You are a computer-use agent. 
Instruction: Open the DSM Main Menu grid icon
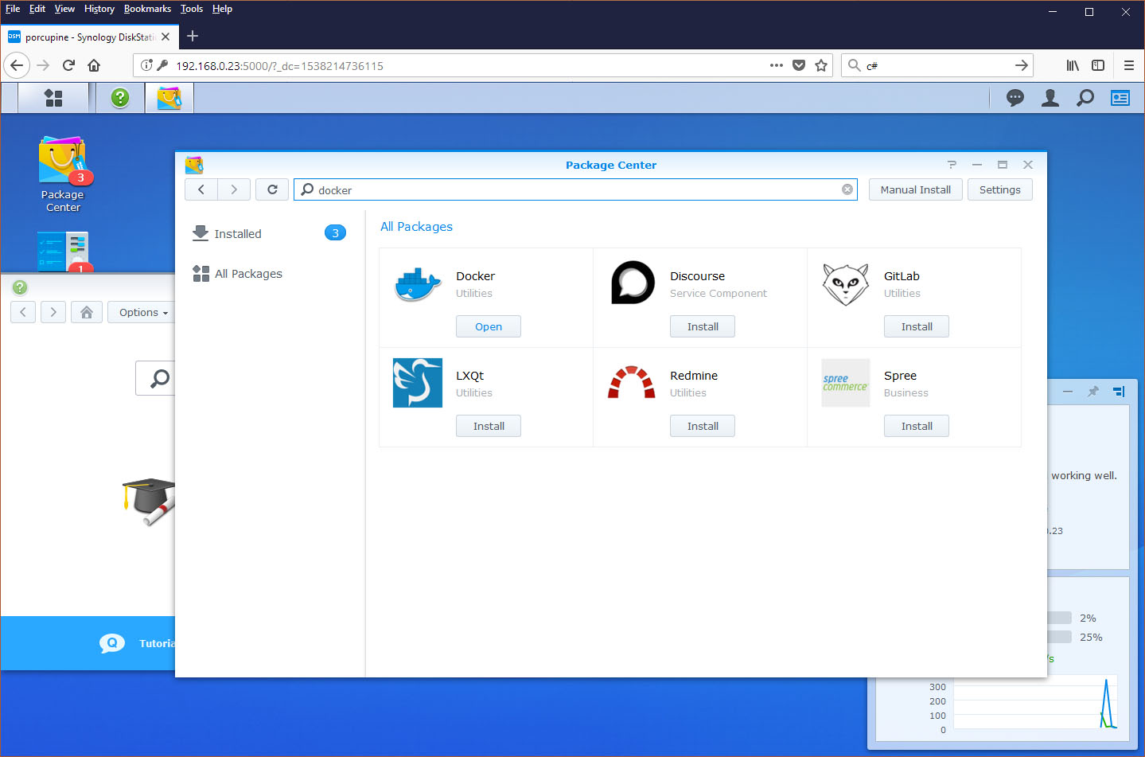tap(53, 98)
